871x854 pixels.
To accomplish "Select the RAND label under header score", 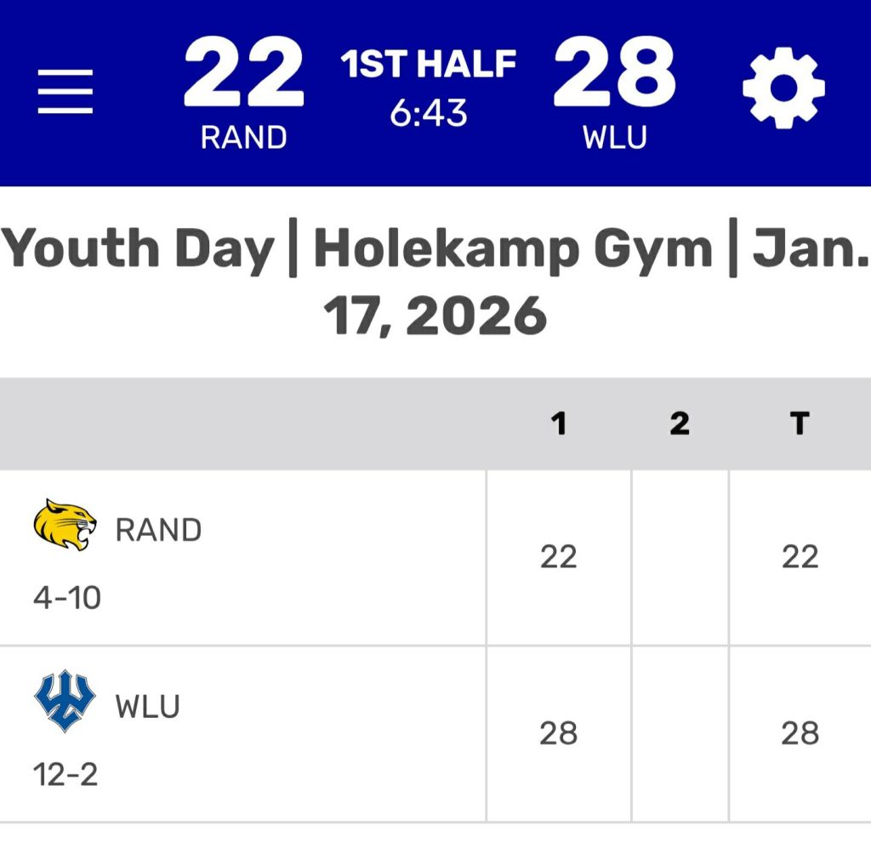I will 243,138.
